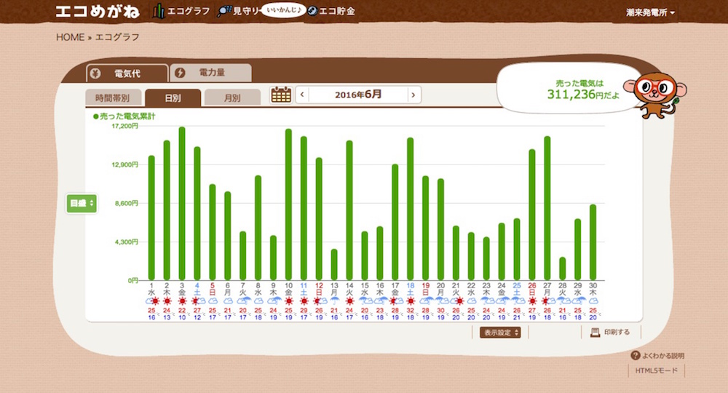Click the monkey mascot character
The image size is (728, 393).
(x=658, y=93)
